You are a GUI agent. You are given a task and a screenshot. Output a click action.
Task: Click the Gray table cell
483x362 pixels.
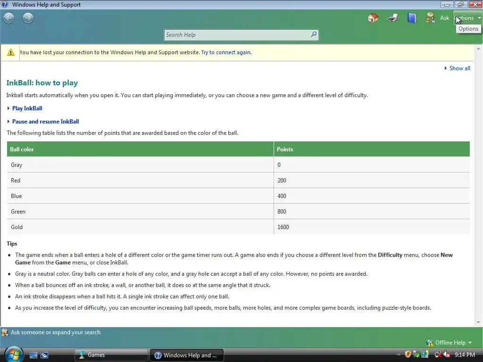click(x=140, y=165)
